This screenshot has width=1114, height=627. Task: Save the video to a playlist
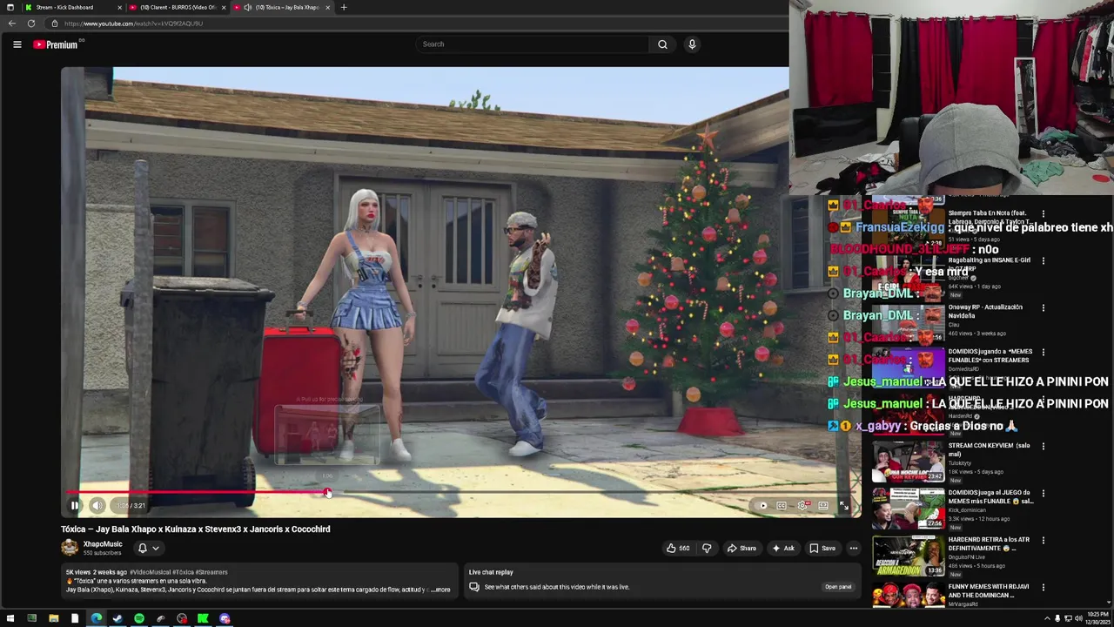coord(822,549)
